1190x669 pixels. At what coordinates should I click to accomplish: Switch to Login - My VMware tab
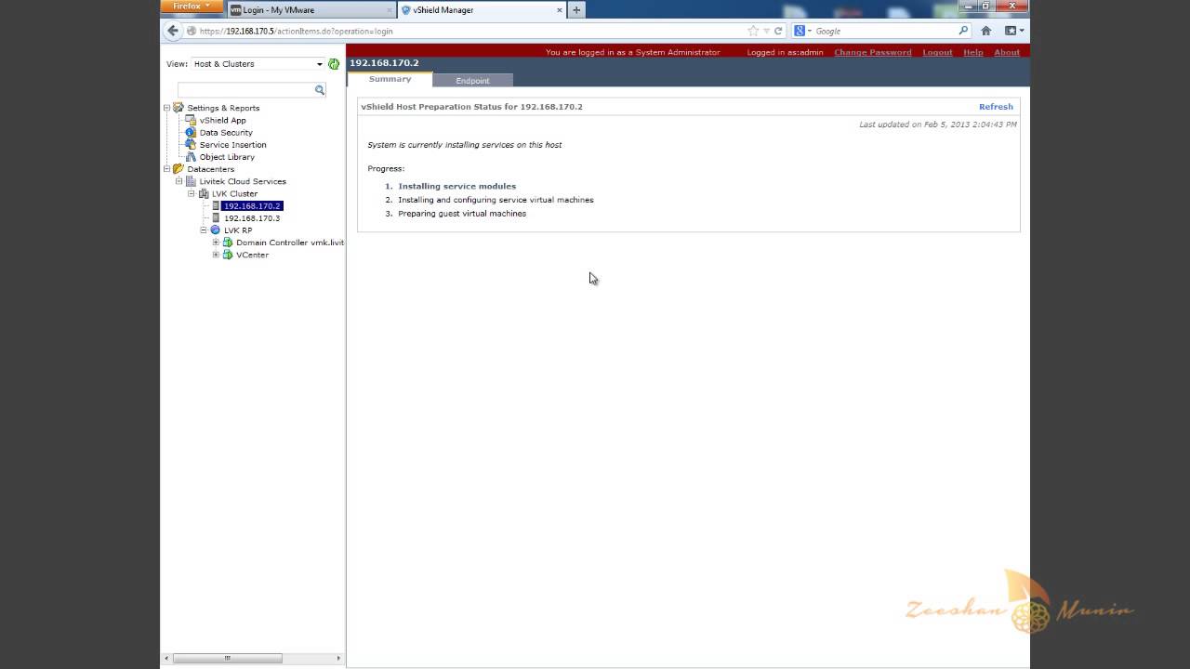(x=311, y=10)
